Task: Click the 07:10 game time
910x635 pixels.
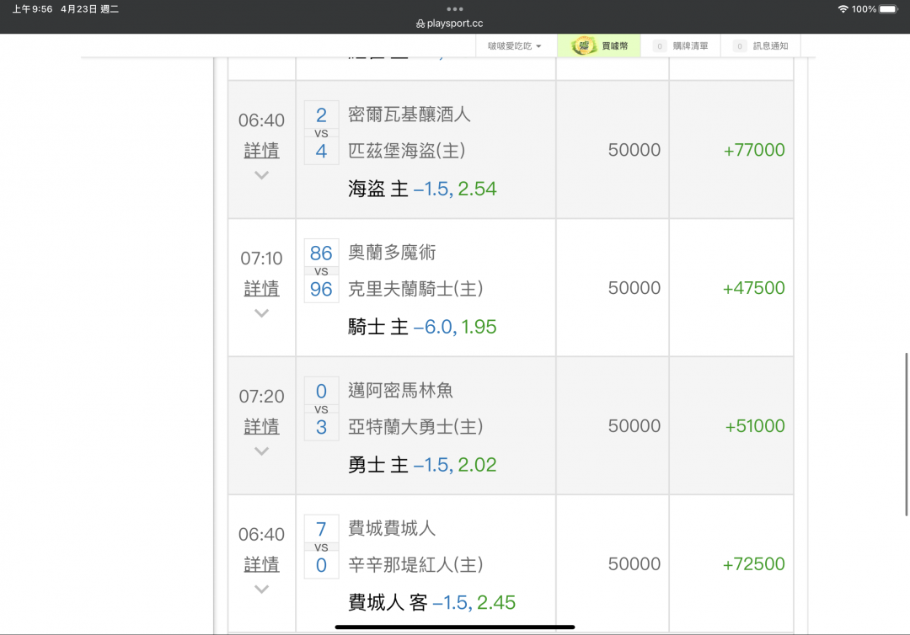Action: point(262,259)
